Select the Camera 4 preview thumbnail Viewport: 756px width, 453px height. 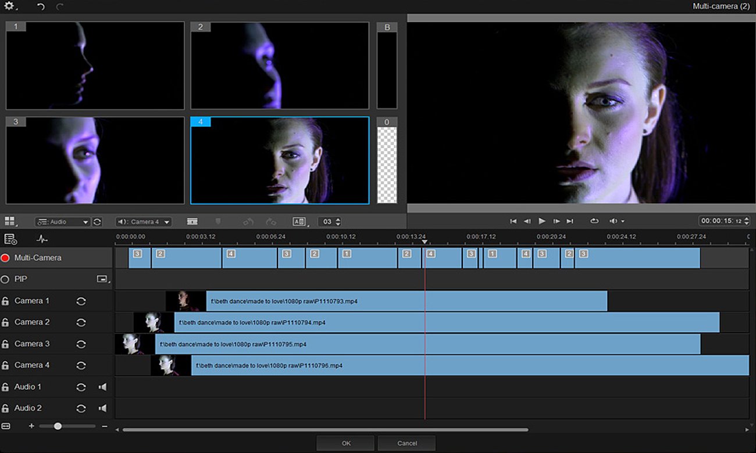coord(279,160)
